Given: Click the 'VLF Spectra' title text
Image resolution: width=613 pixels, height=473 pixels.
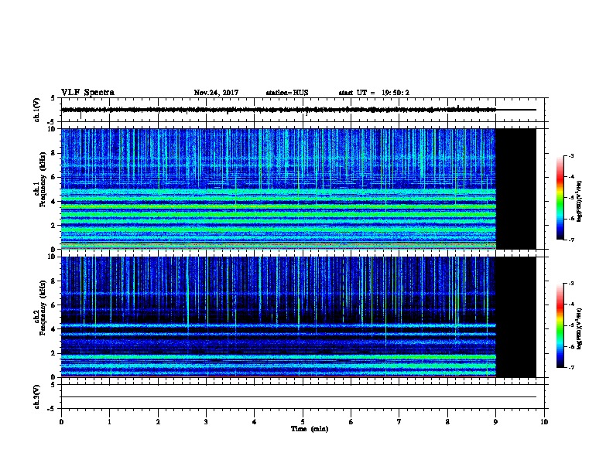Looking at the screenshot, I should [87, 93].
